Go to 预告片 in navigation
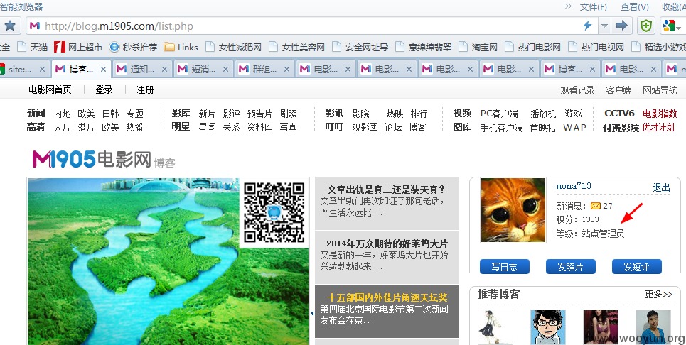 tap(260, 114)
